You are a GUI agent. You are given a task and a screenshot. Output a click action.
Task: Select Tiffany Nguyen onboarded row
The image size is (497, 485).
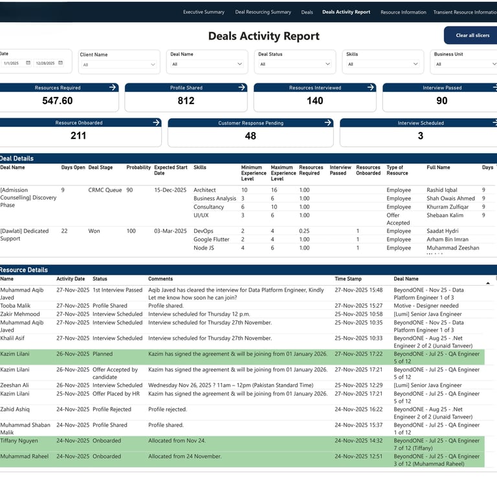tap(242, 444)
